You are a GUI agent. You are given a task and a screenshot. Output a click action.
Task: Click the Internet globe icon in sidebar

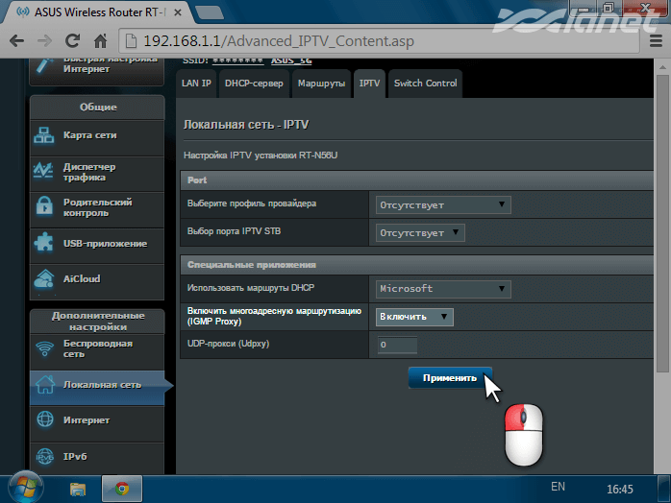coord(45,420)
